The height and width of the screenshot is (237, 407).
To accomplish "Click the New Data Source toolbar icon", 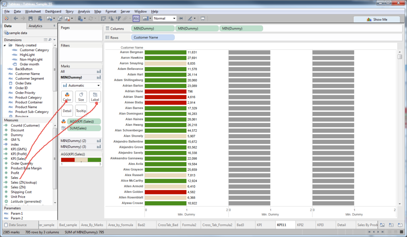I will pos(40,18).
